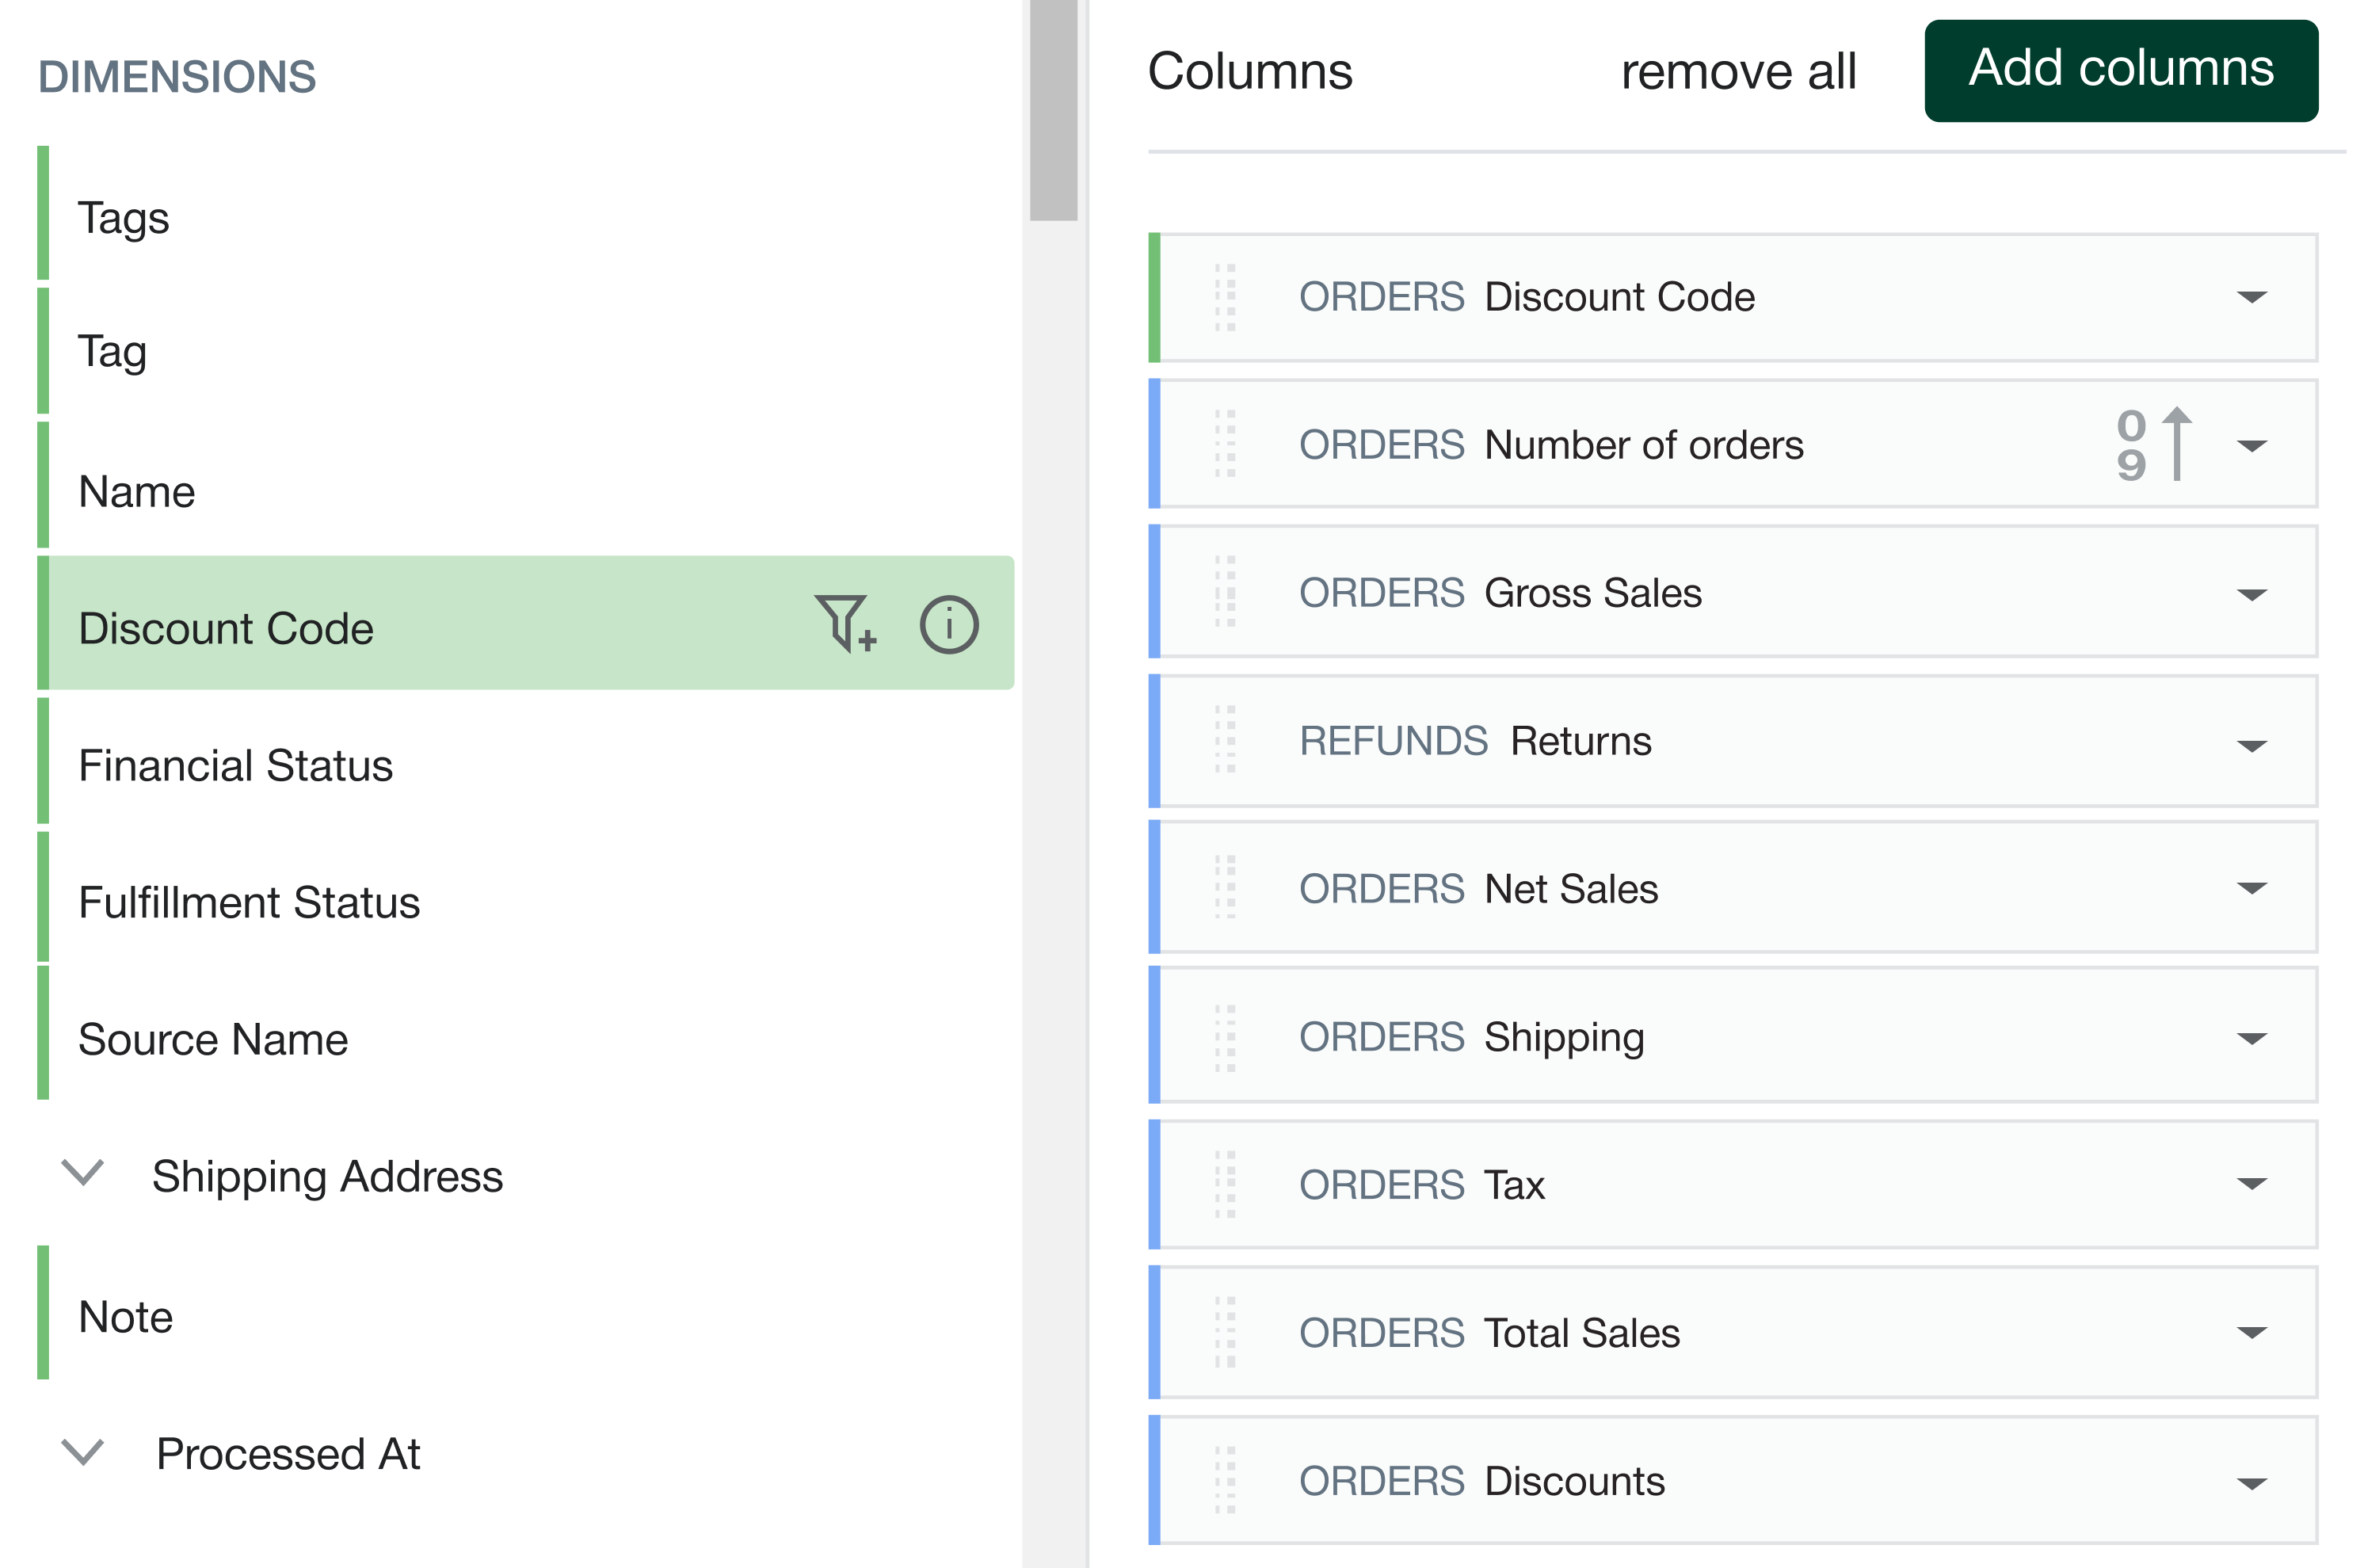Click the drag handle of Returns column
The width and height of the screenshot is (2364, 1568).
tap(1225, 741)
